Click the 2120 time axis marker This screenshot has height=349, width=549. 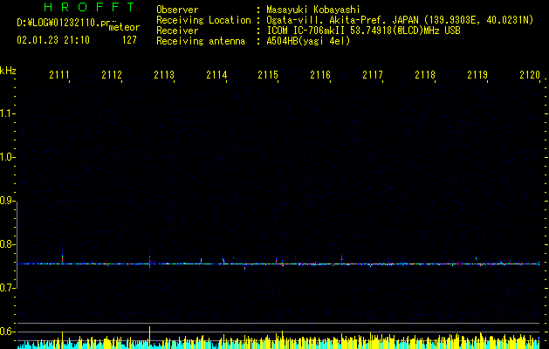coord(530,75)
